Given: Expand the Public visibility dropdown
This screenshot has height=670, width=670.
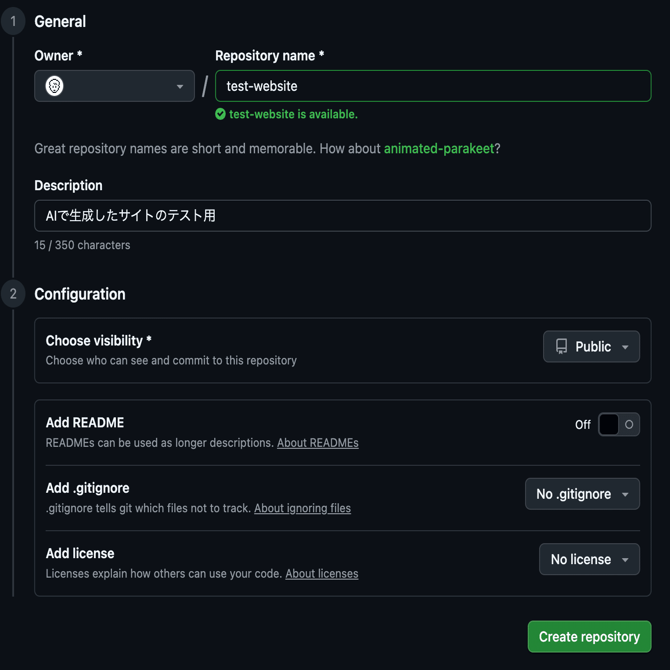Looking at the screenshot, I should click(591, 346).
